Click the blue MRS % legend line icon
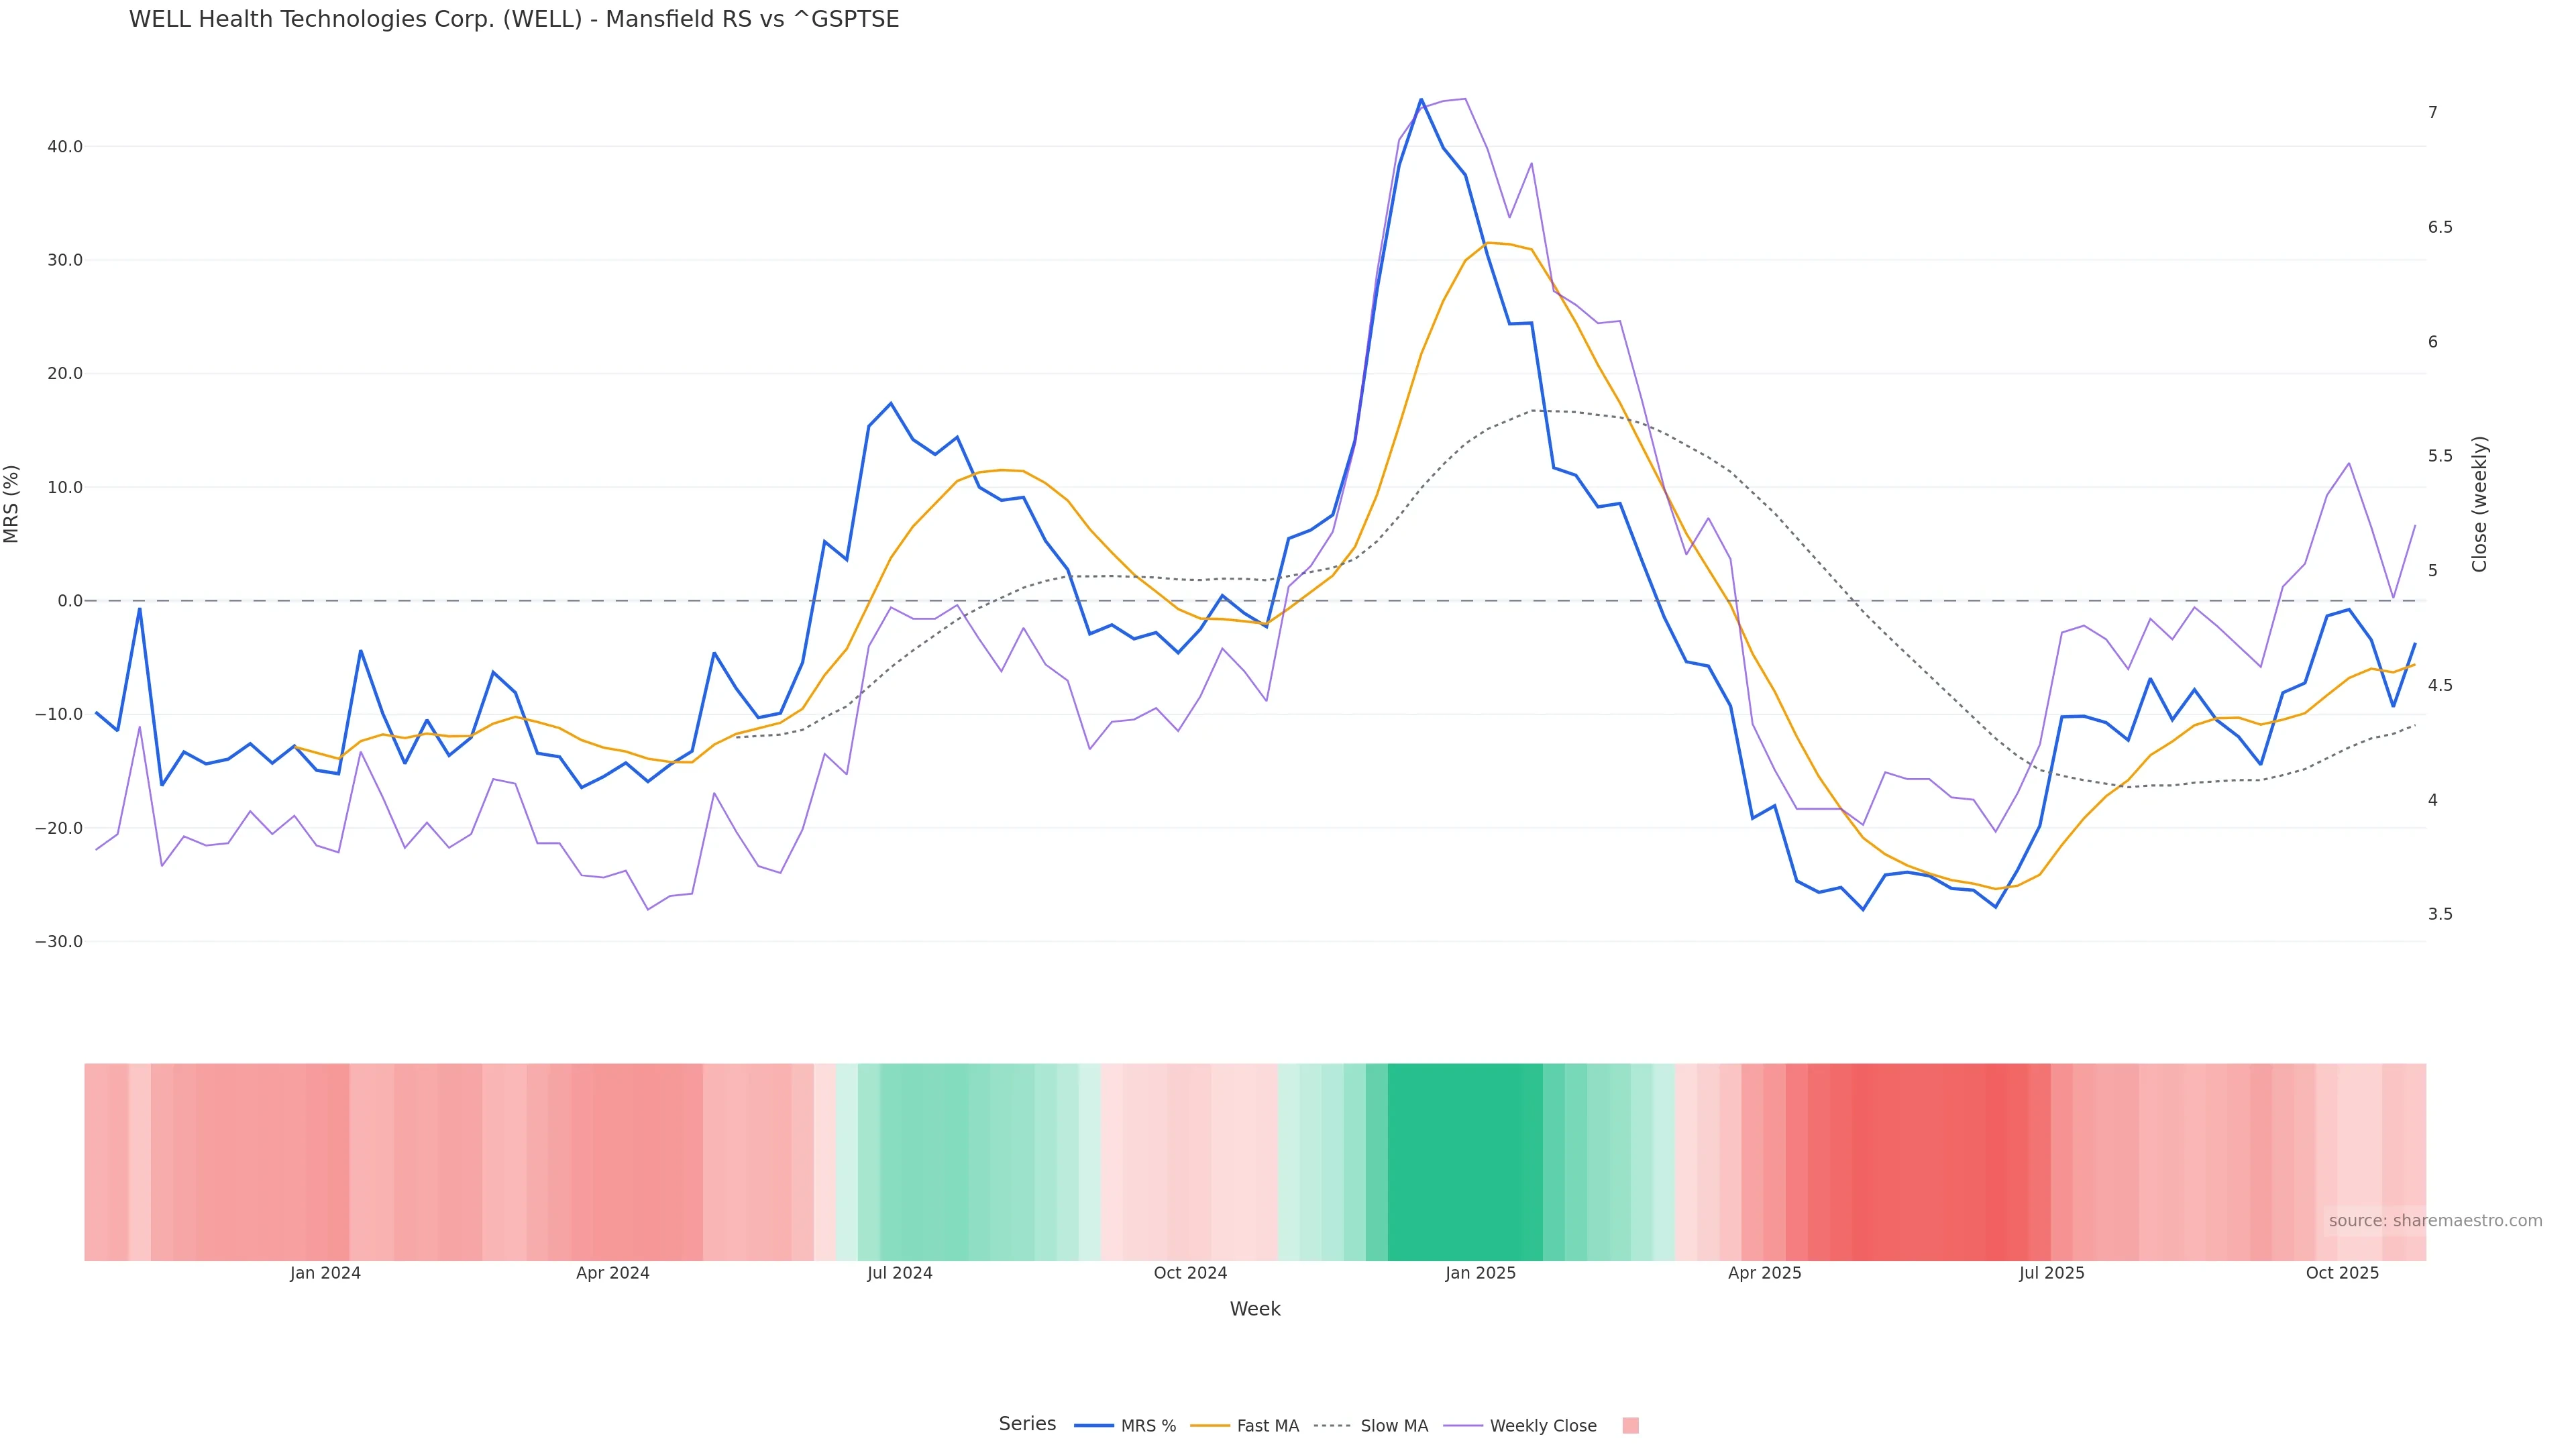 (x=1094, y=1426)
